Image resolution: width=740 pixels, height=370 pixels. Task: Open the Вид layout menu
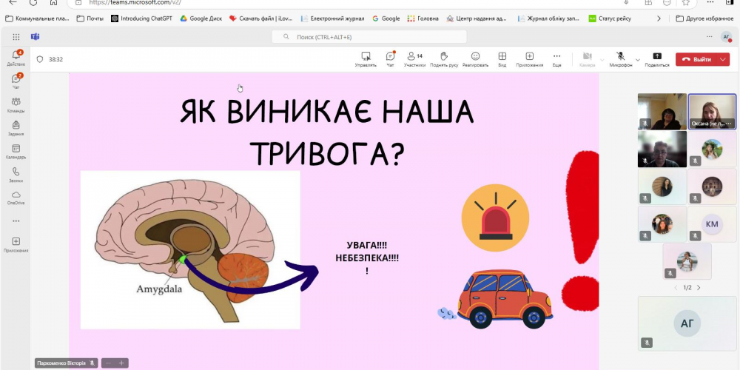click(502, 58)
